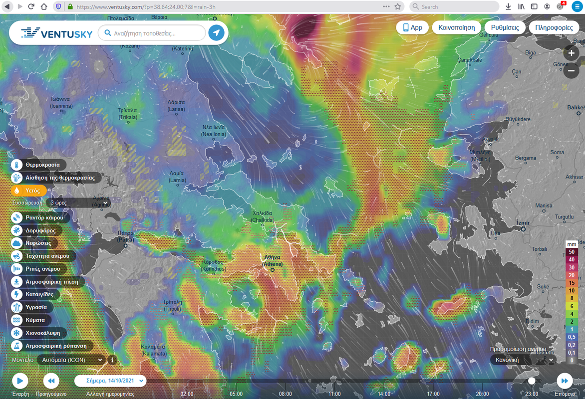The image size is (585, 399).
Task: Open the browser hamburger menu
Action: pos(577,6)
